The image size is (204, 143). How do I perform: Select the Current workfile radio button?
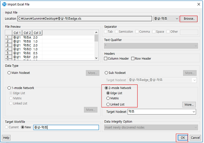tap(7, 127)
